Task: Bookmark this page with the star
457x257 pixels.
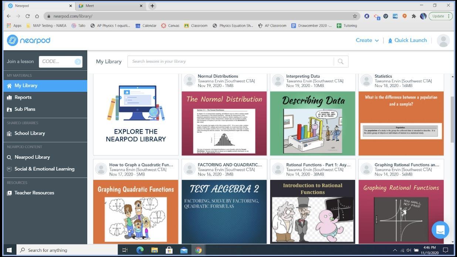Action: [x=355, y=16]
